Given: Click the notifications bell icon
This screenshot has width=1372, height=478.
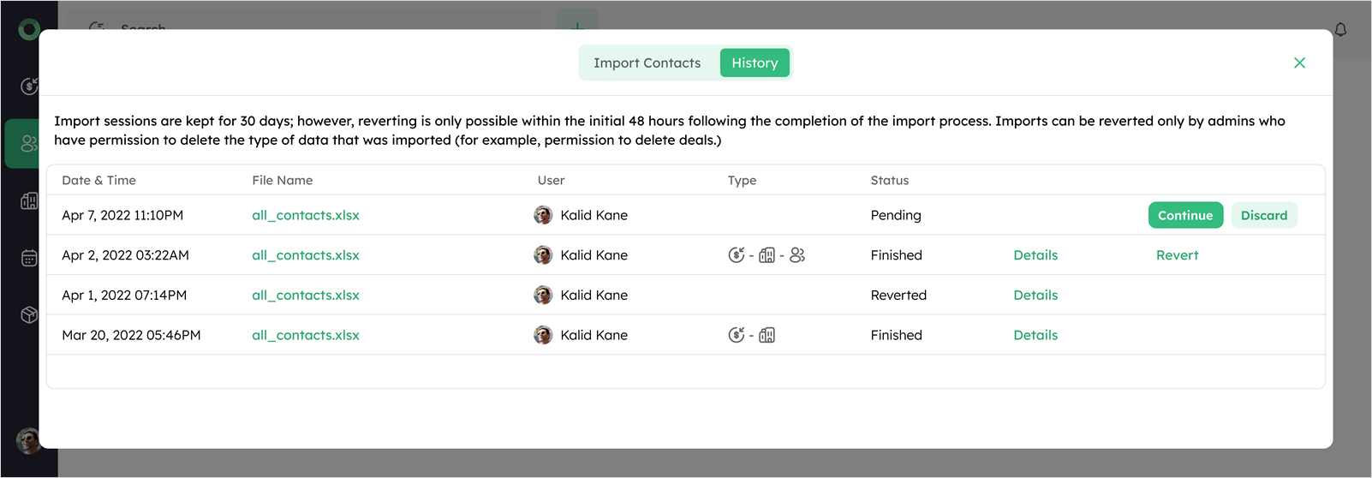Looking at the screenshot, I should [x=1340, y=29].
